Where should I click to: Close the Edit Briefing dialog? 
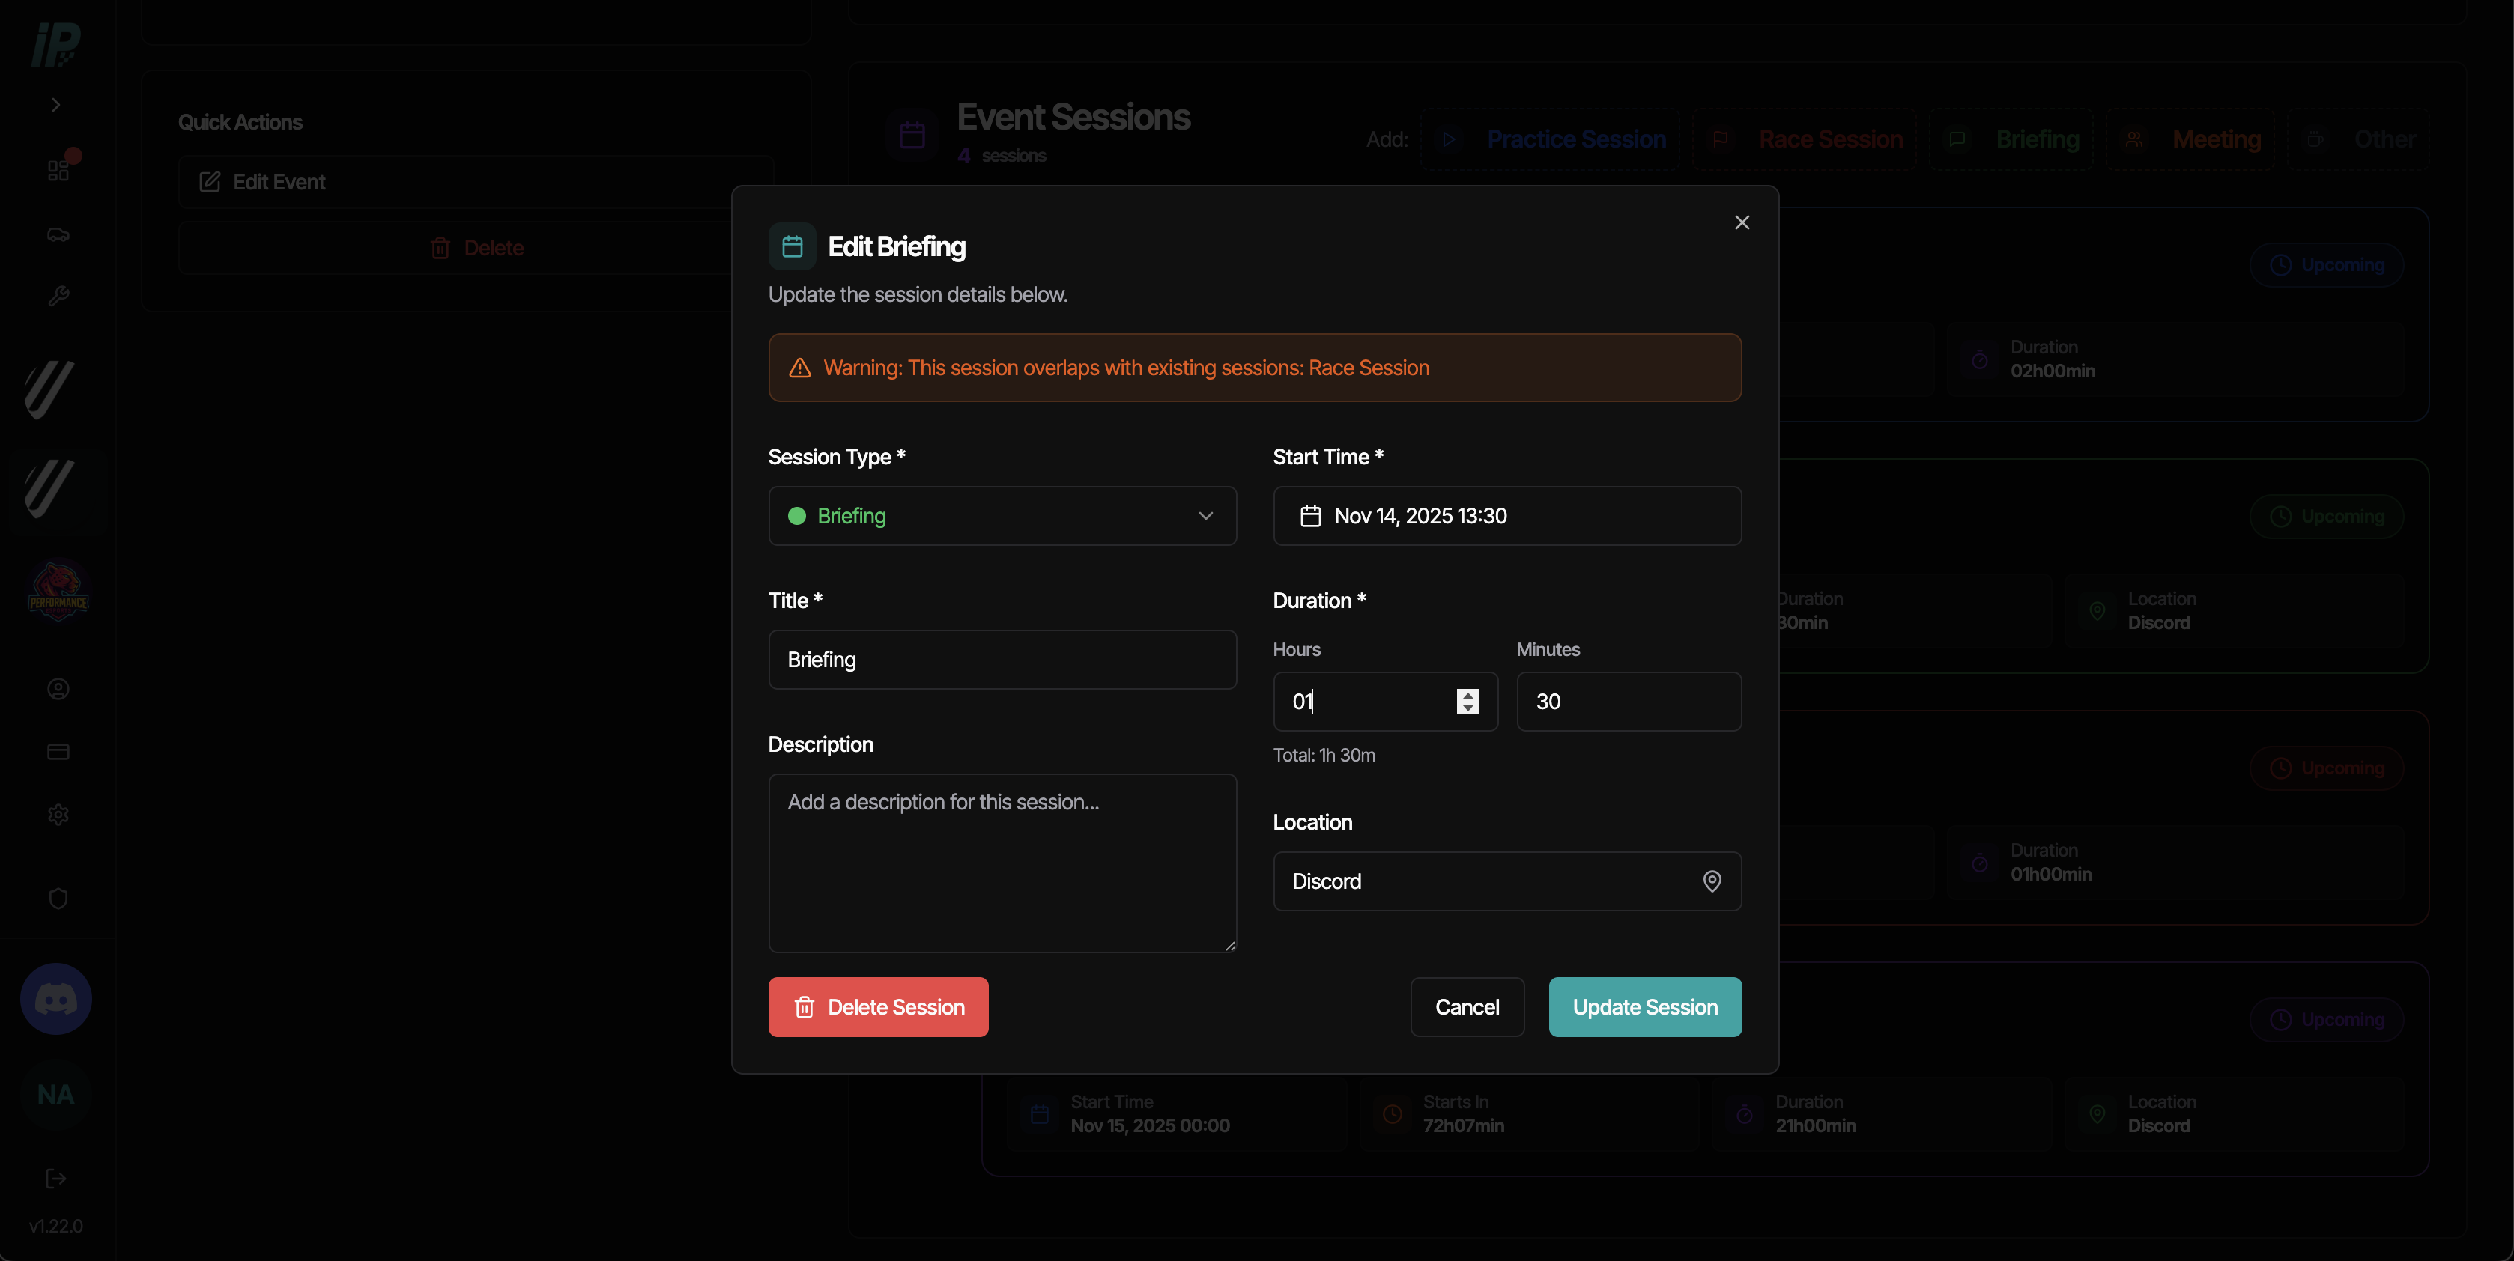[1741, 222]
